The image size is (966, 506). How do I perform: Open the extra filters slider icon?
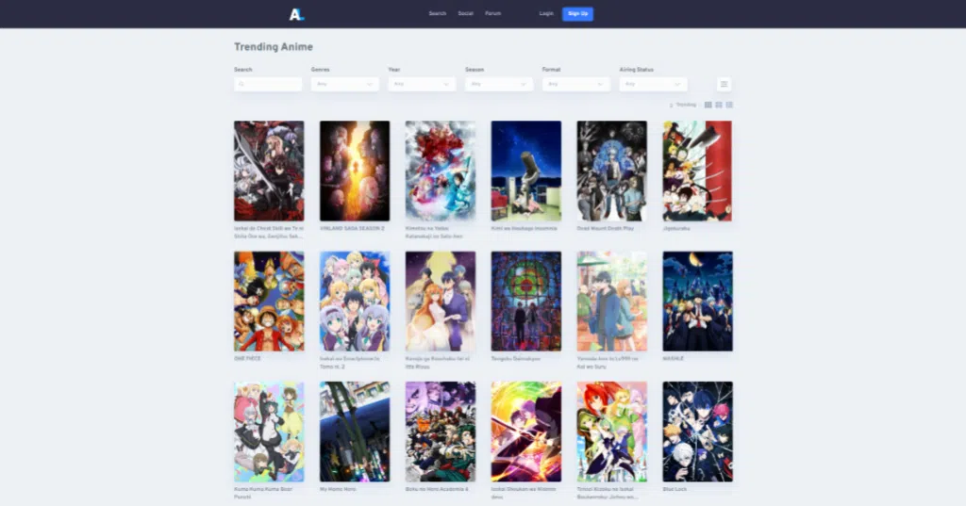(x=724, y=84)
